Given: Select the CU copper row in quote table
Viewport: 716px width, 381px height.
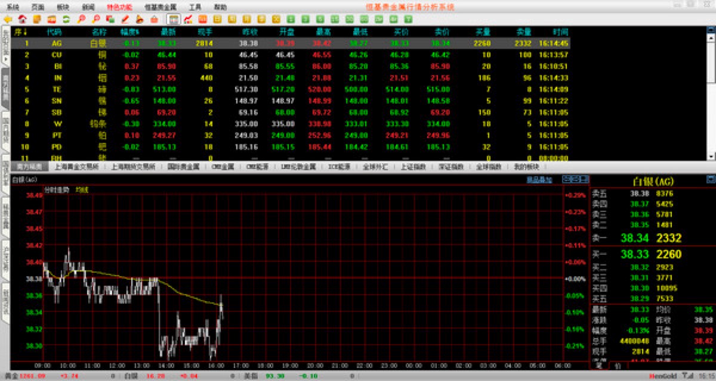Looking at the screenshot, I should point(57,54).
